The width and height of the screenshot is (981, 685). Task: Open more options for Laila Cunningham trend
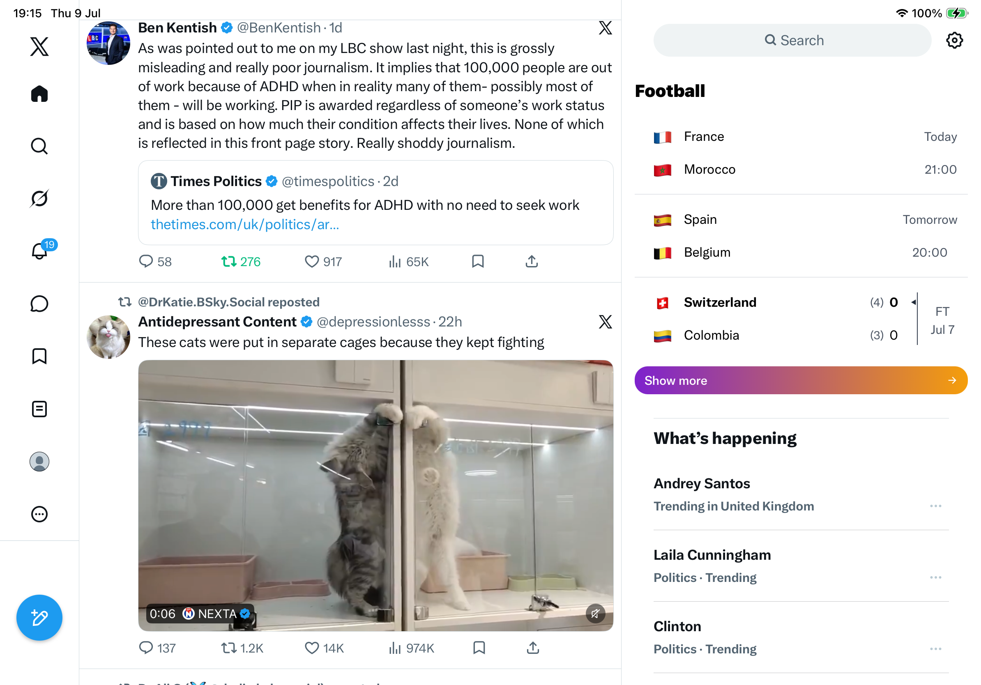pyautogui.click(x=936, y=577)
